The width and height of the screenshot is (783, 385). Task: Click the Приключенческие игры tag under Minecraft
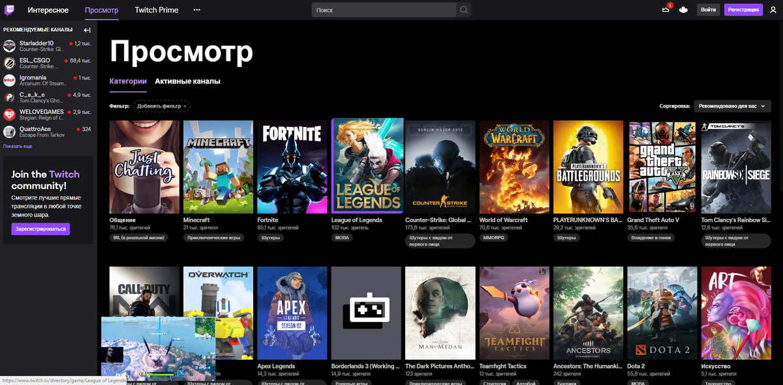[x=213, y=238]
